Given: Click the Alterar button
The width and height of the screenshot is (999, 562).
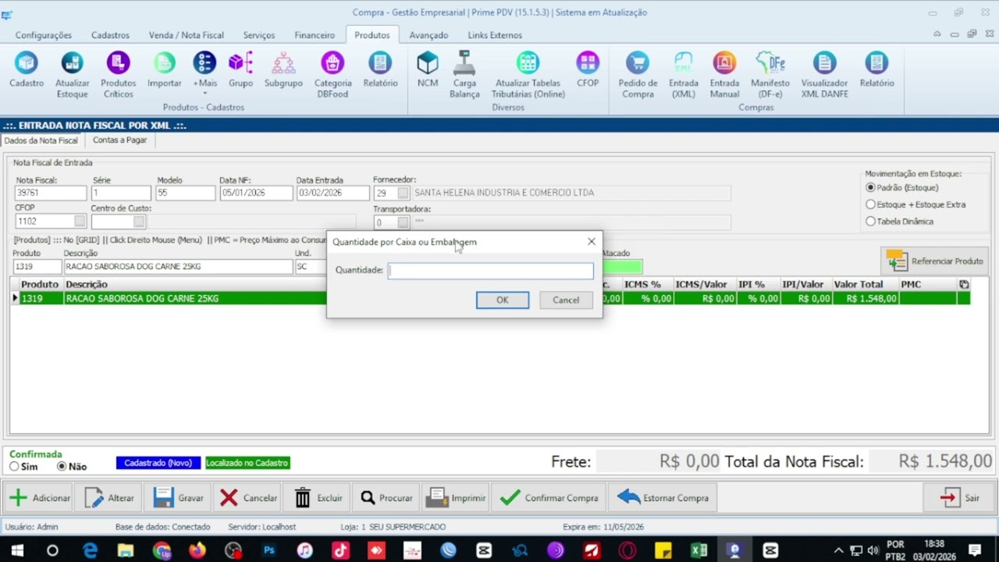Looking at the screenshot, I should click(109, 498).
